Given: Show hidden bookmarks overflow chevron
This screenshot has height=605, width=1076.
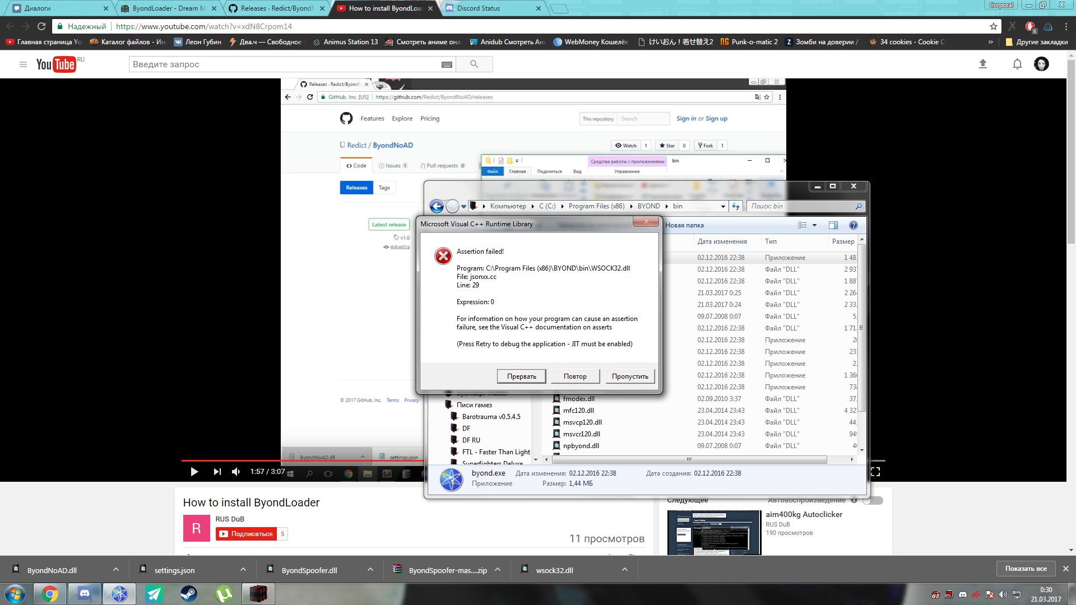Looking at the screenshot, I should (x=990, y=42).
